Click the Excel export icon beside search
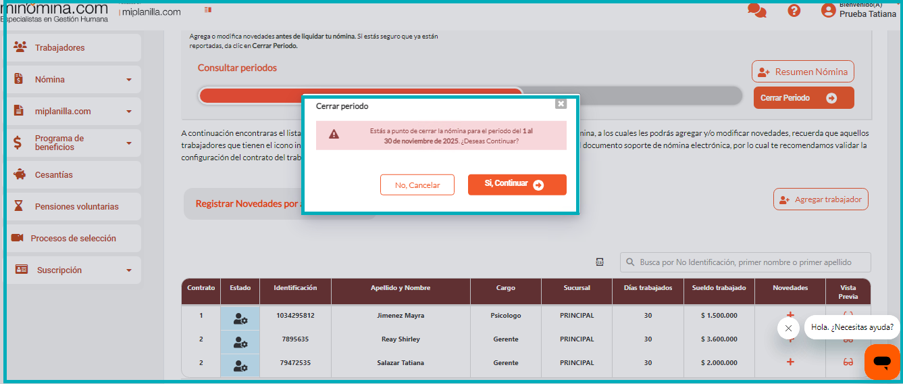This screenshot has height=384, width=903. [599, 262]
